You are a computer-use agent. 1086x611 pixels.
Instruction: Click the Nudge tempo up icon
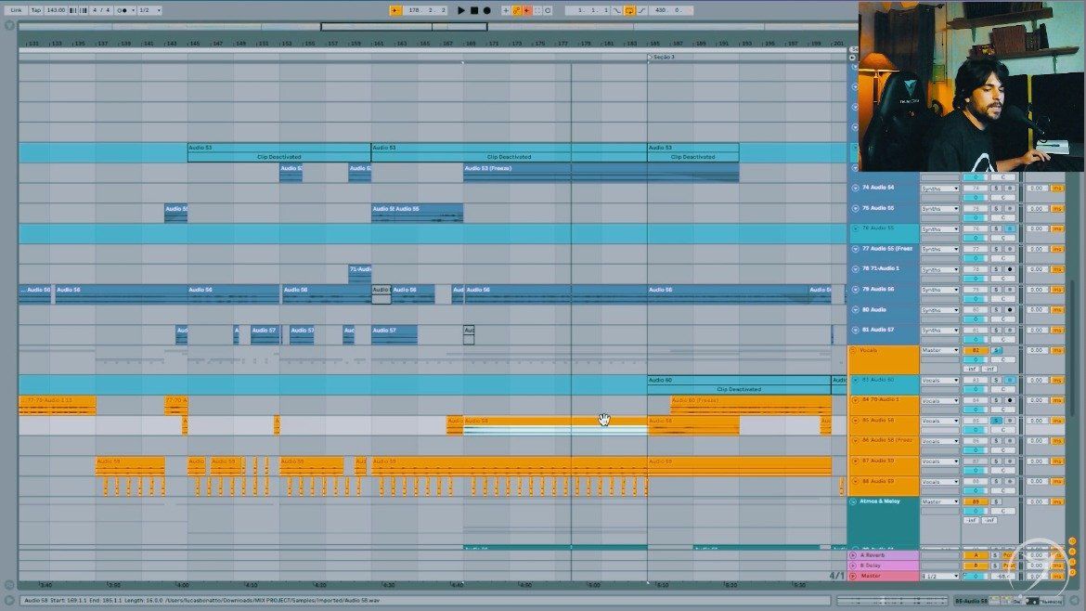(x=84, y=10)
